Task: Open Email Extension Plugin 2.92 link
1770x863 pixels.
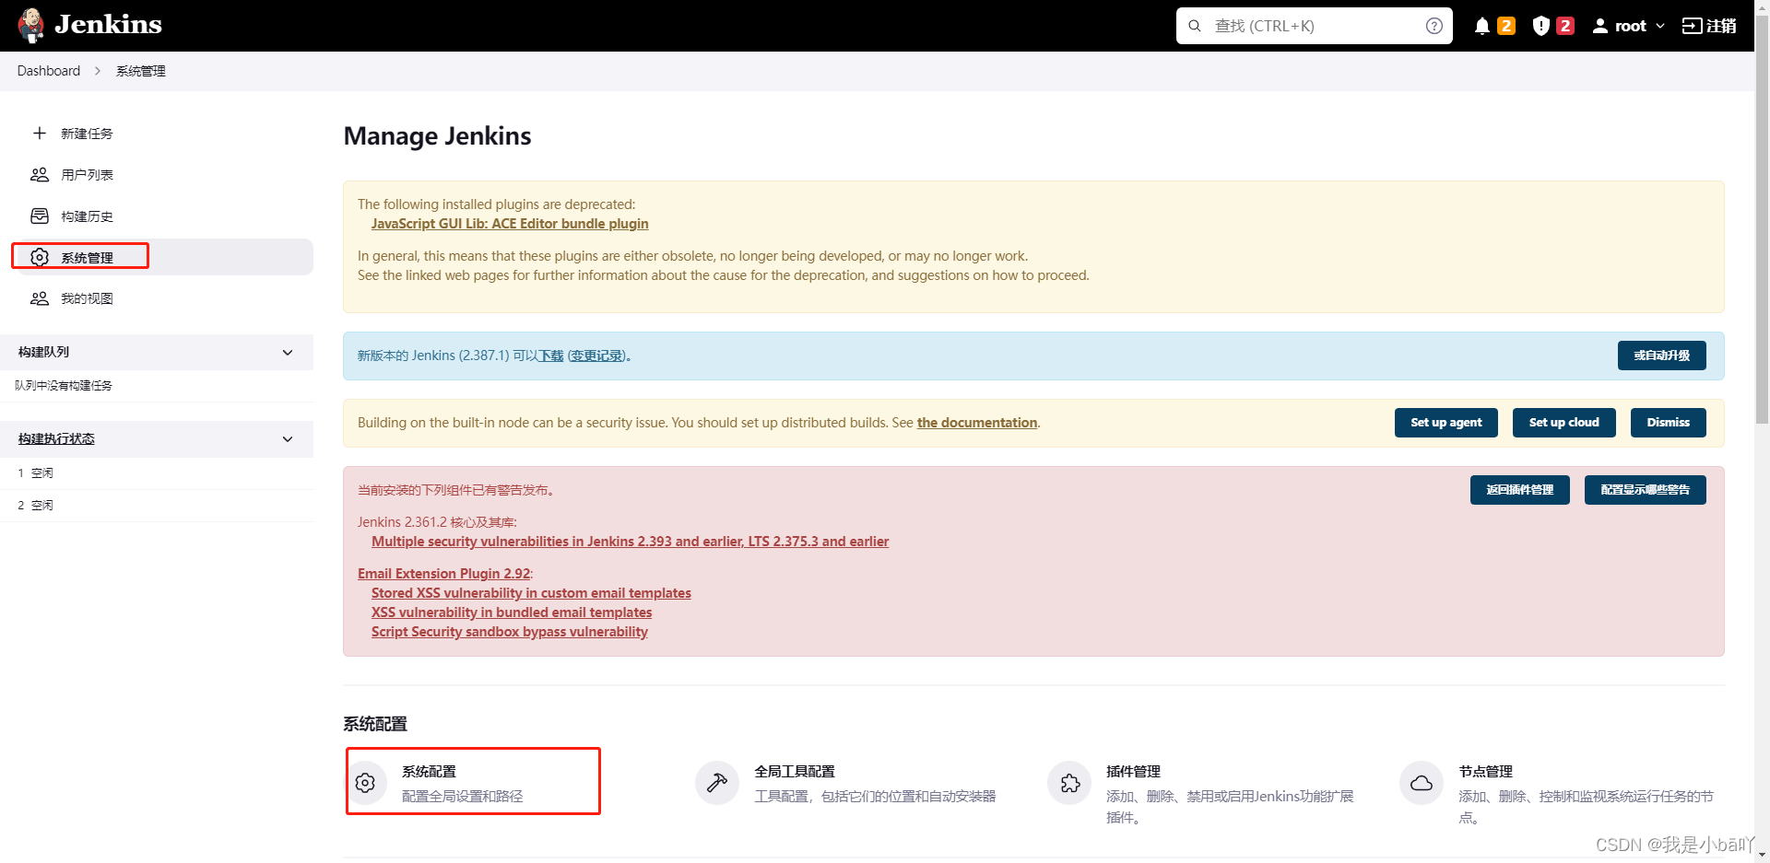Action: click(x=444, y=574)
